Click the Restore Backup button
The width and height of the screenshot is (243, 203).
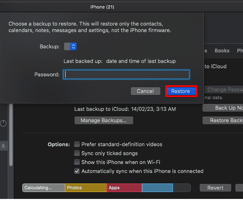point(225,121)
